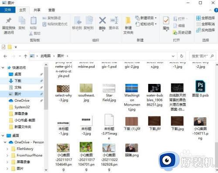The width and height of the screenshot is (218, 173).
Task: Click the folder icon in quick access toolbar
Action: pyautogui.click(x=10, y=47)
